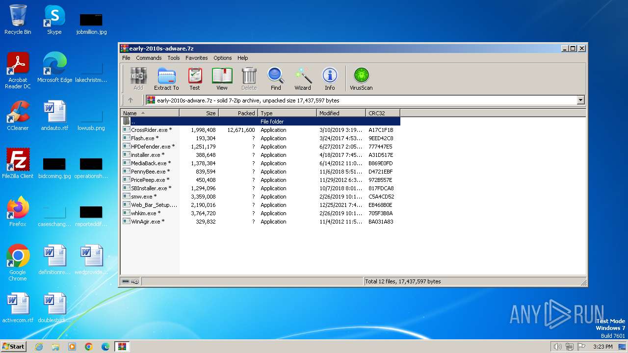The width and height of the screenshot is (628, 353).
Task: Select andauto.rtf desktop file
Action: (54, 116)
